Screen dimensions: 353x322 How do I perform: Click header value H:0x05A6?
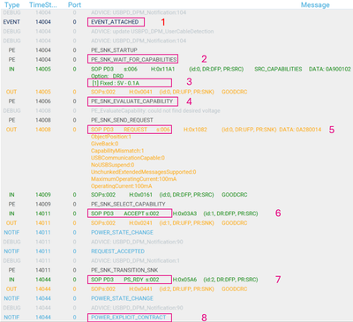click(x=184, y=280)
